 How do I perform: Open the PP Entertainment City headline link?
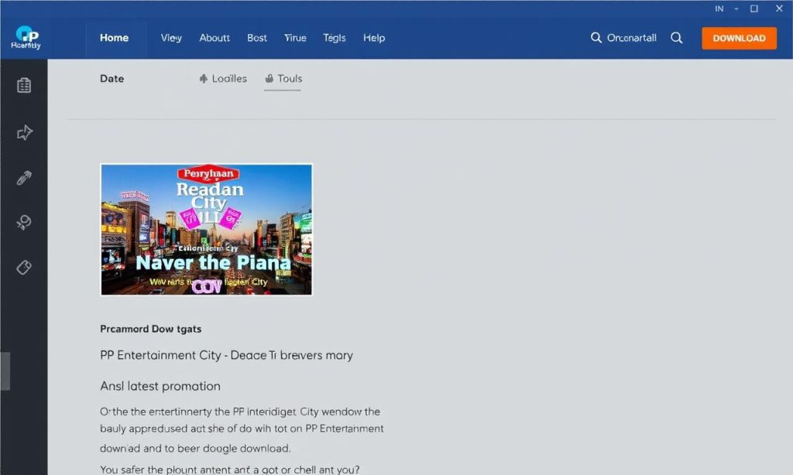(x=227, y=355)
